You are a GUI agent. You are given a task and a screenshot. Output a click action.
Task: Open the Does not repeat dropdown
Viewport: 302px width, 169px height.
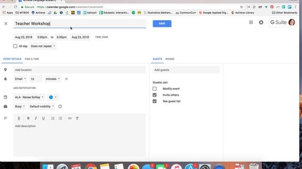click(x=43, y=46)
